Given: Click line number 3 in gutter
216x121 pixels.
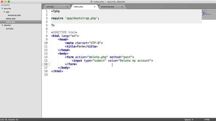Looking at the screenshot, I should 47,18.
